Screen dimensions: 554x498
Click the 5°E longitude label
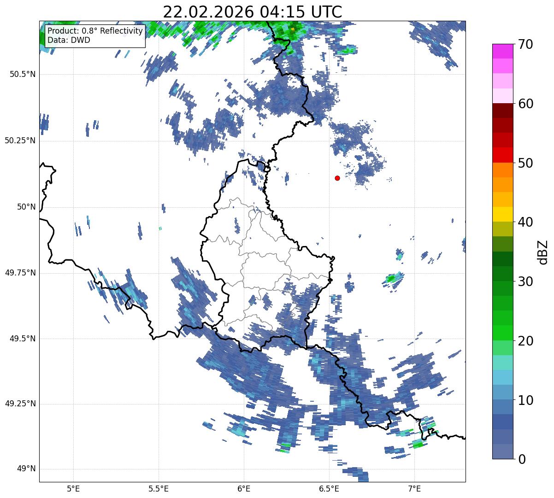[x=73, y=488]
